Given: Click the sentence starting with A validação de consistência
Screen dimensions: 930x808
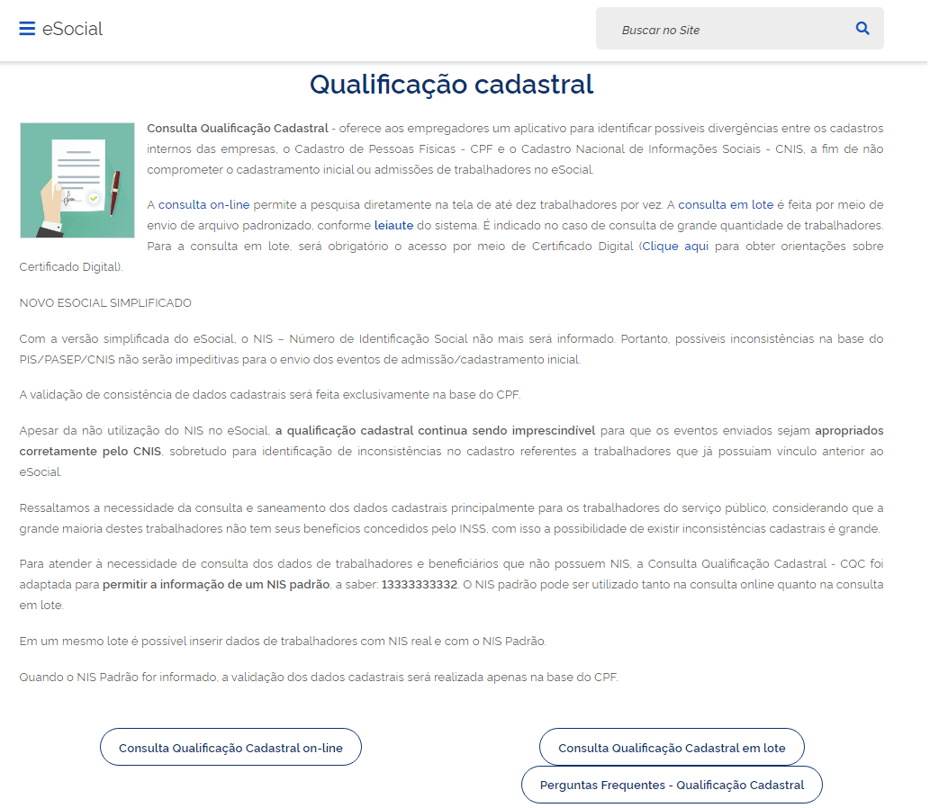Looking at the screenshot, I should point(270,395).
